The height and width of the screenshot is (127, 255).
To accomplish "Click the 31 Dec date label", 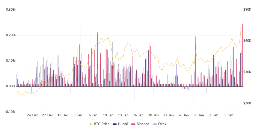I will (63, 115).
